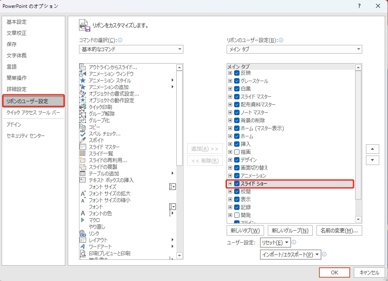
Task: Click the info icon beside コマンドの選択
Action: pyautogui.click(x=120, y=40)
